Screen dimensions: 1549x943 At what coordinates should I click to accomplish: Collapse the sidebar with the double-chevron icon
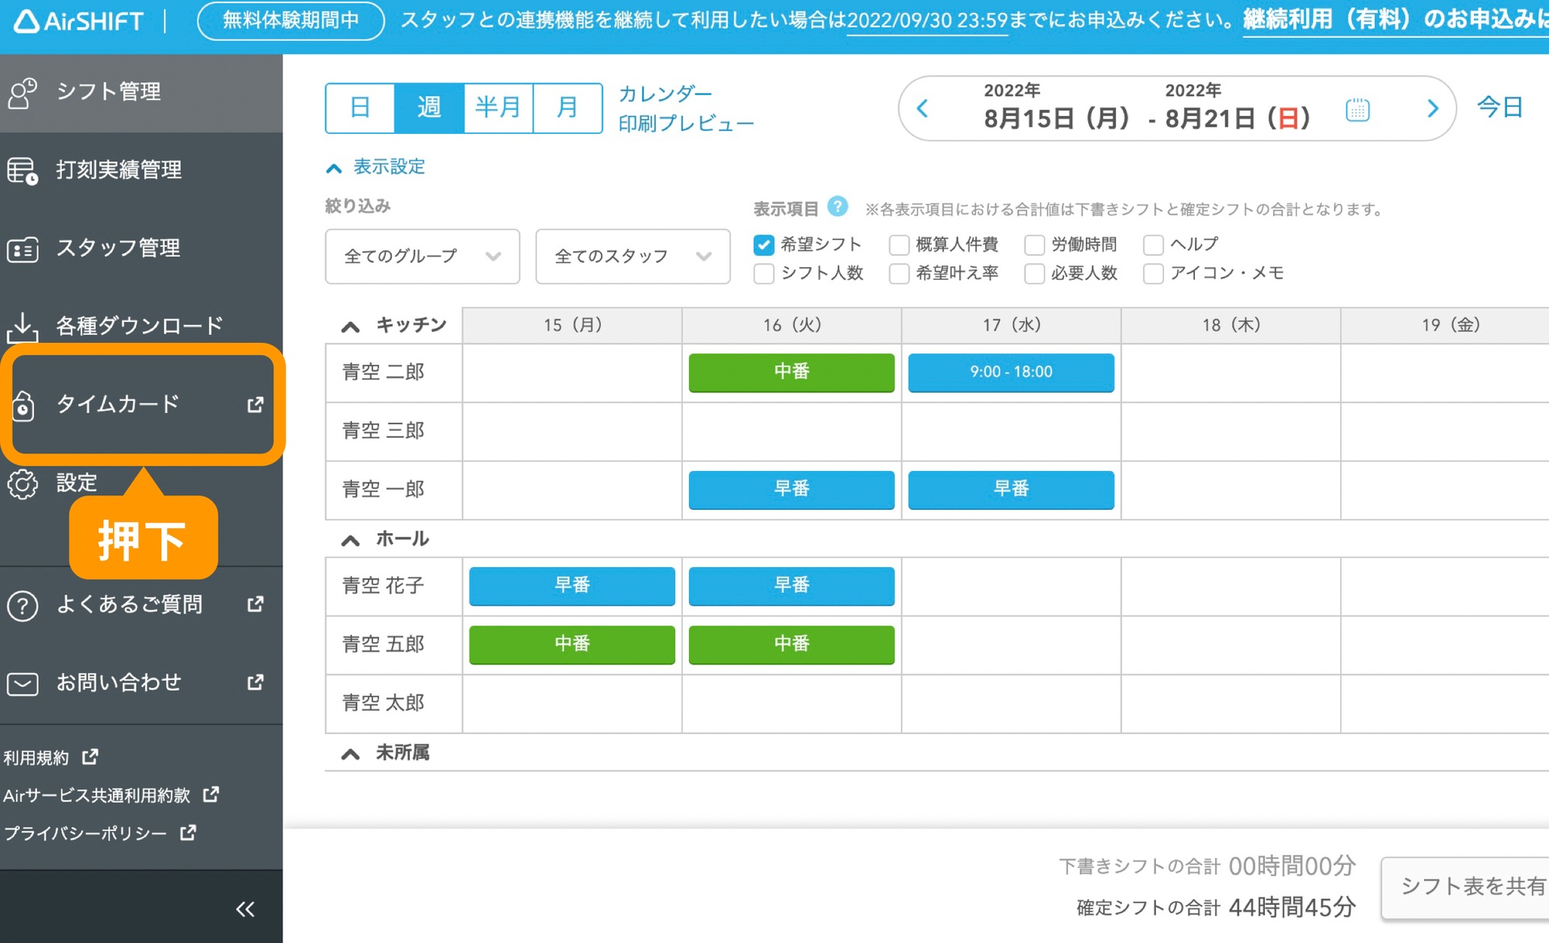click(x=245, y=909)
